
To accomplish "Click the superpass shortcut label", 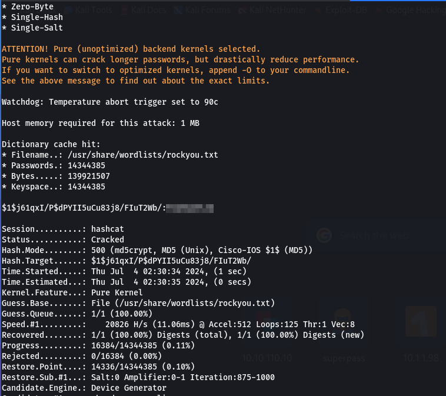I will coord(344,358).
